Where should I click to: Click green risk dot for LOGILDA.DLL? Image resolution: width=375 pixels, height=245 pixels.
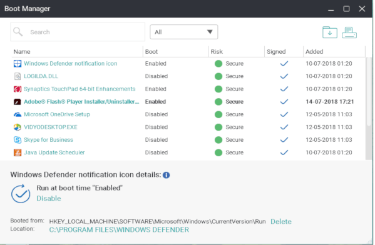pyautogui.click(x=218, y=76)
